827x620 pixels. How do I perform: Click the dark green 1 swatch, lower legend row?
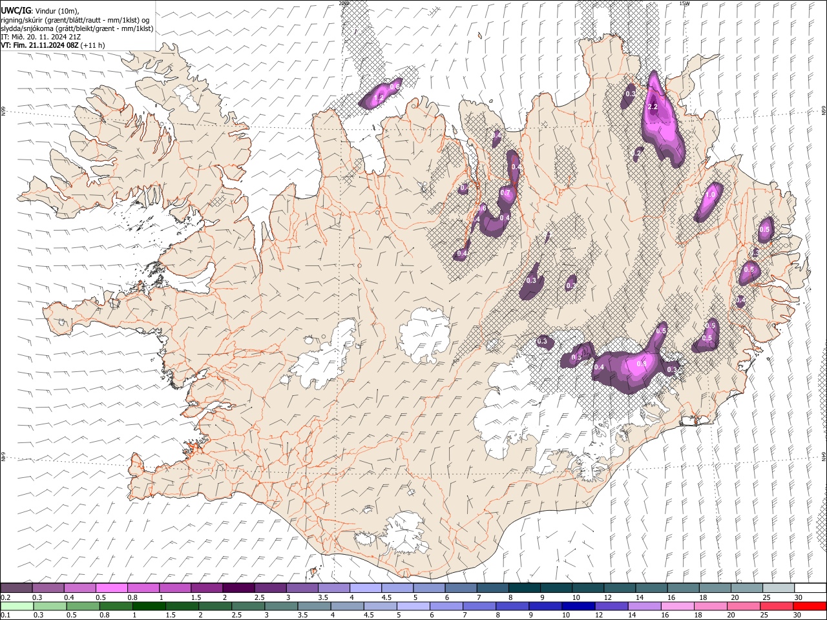pos(149,606)
